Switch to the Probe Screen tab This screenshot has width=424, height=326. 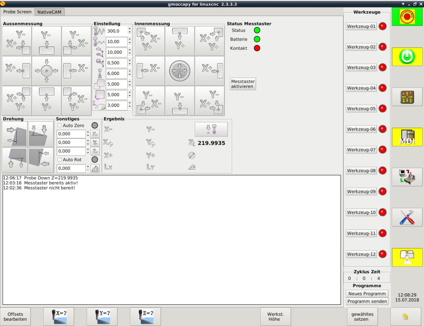point(17,12)
